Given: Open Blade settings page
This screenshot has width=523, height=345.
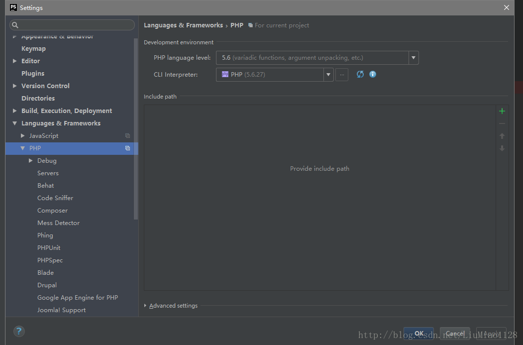Looking at the screenshot, I should 45,273.
